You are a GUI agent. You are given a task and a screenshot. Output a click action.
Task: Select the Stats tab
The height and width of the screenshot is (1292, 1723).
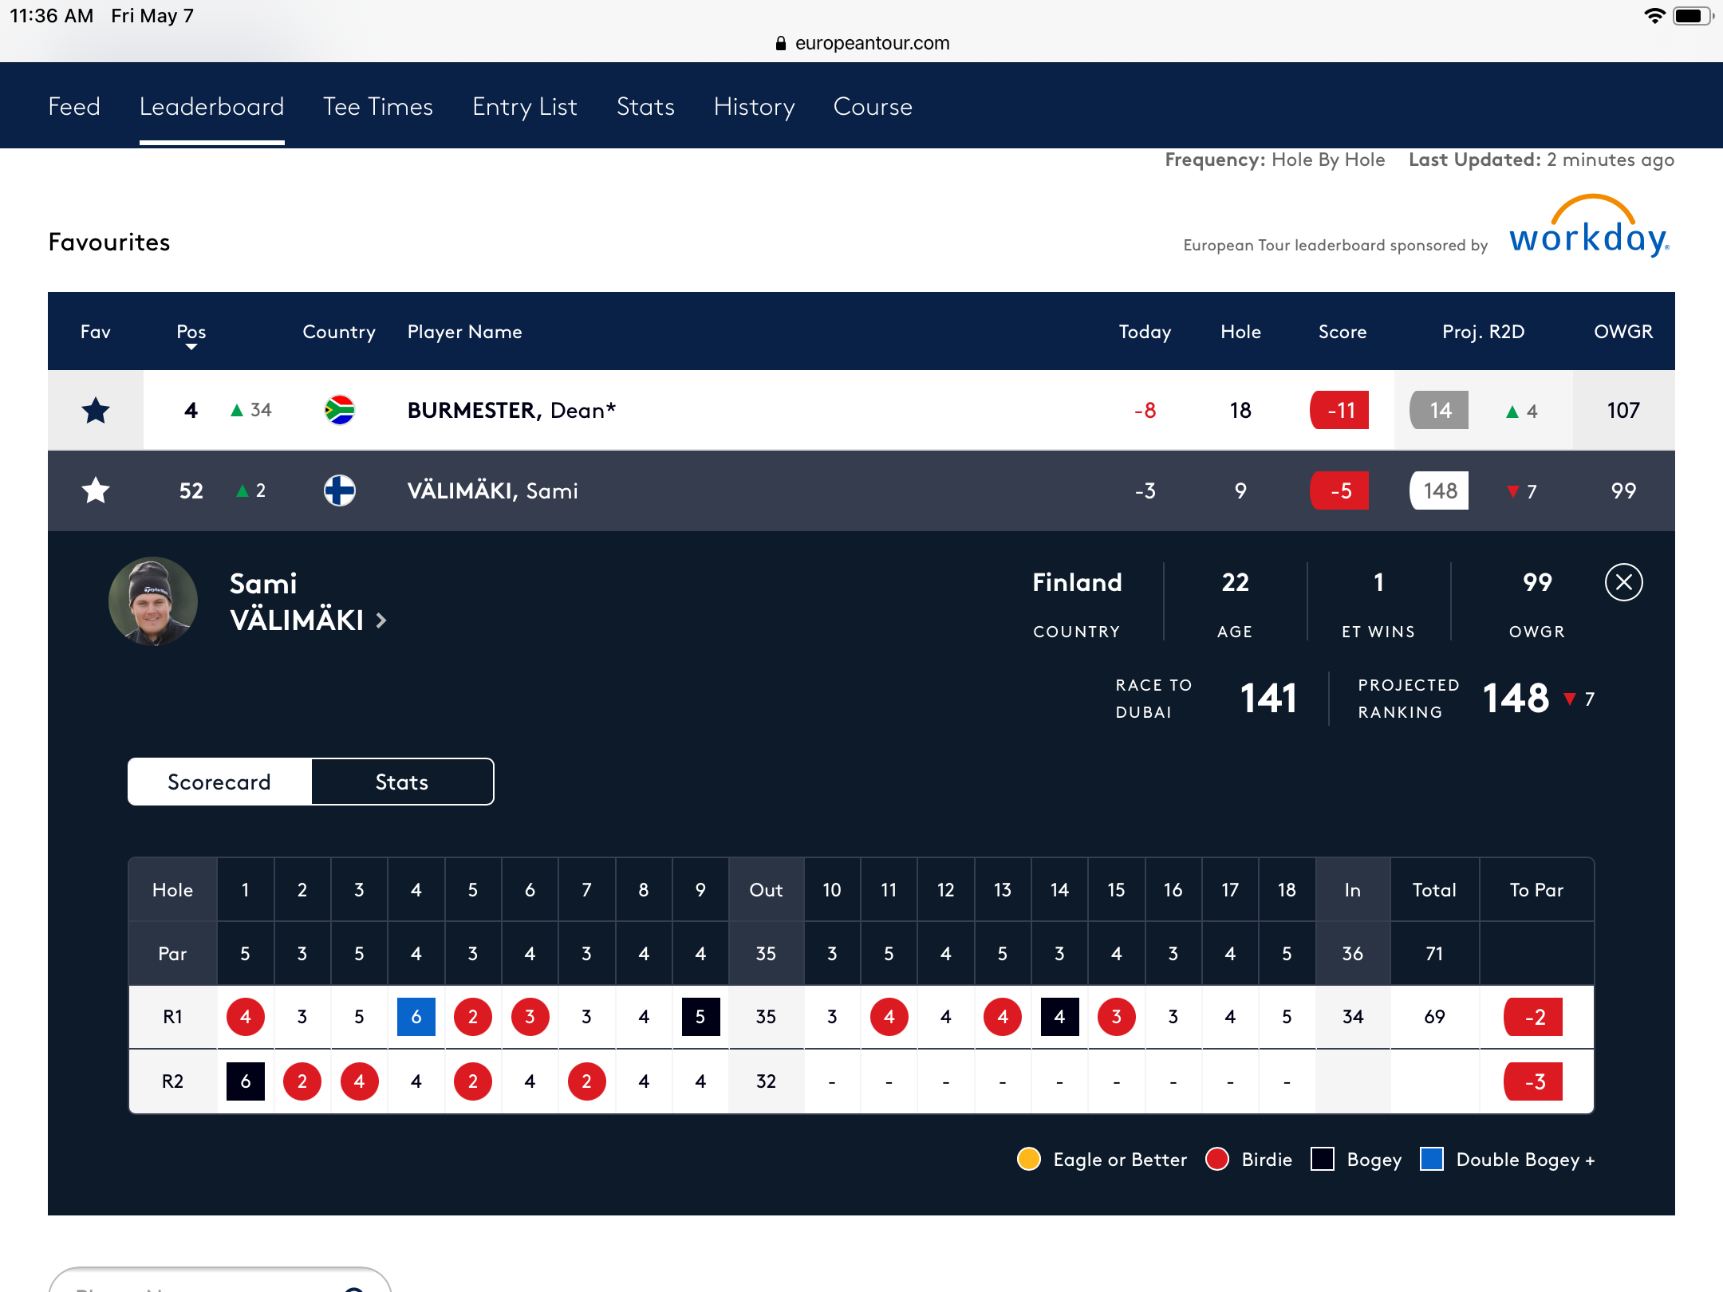click(x=401, y=780)
